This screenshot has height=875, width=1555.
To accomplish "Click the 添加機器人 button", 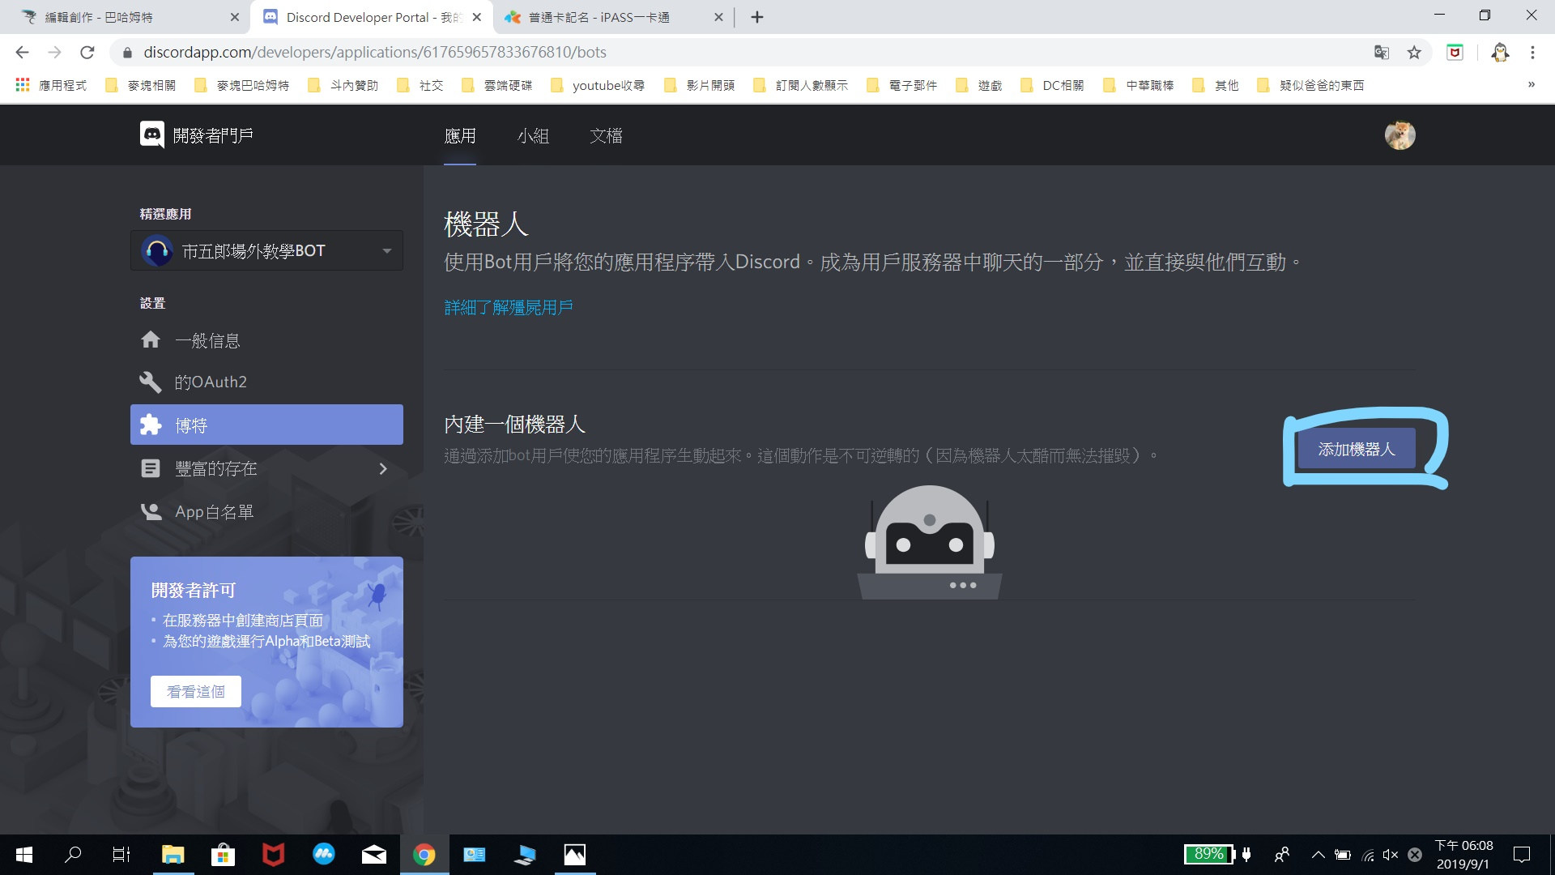I will [x=1357, y=449].
